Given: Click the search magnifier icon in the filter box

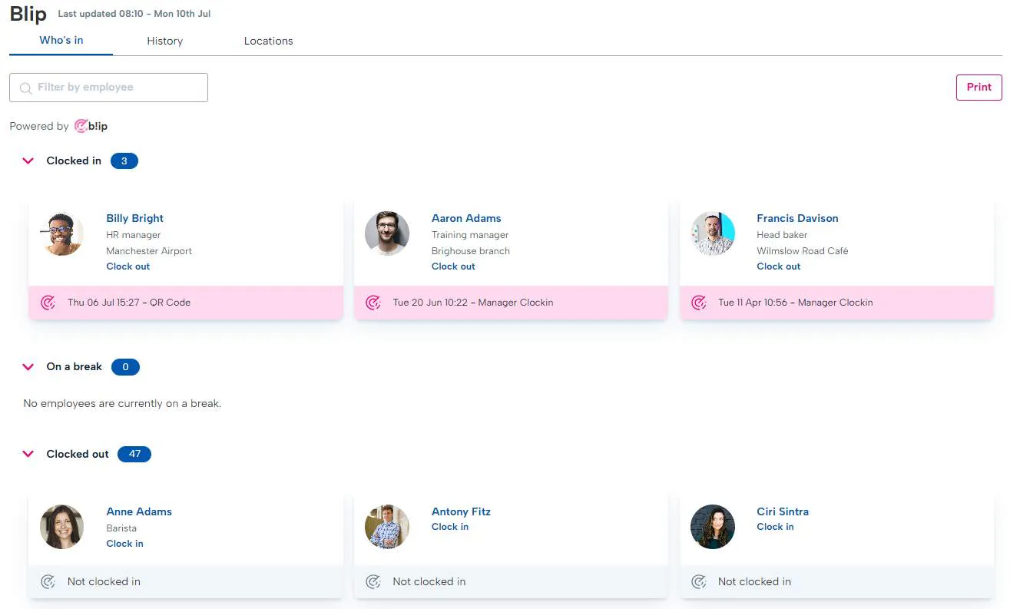Looking at the screenshot, I should tap(26, 88).
